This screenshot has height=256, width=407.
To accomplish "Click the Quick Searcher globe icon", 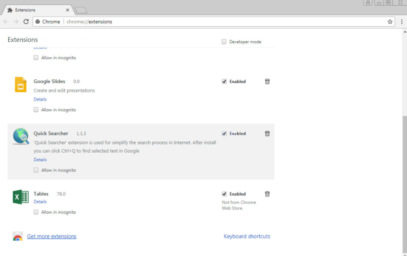I will (20, 136).
